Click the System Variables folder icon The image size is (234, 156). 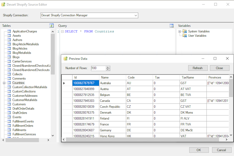click(185, 32)
